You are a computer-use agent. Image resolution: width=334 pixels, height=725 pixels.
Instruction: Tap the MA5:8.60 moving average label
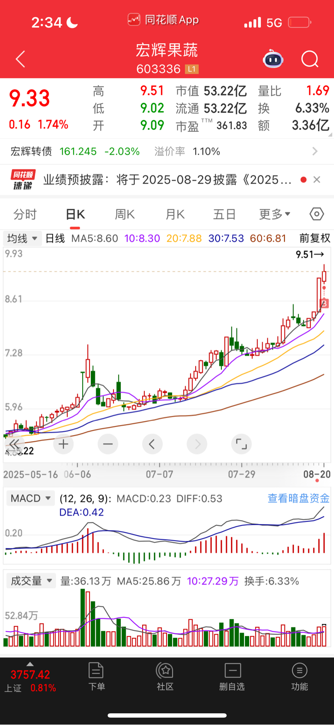(94, 238)
